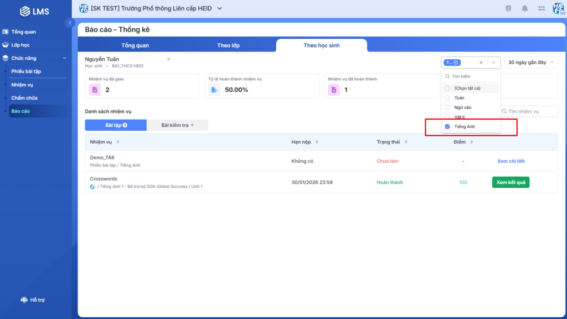Collapse the Chức năng sidebar section
567x319 pixels.
pos(64,58)
